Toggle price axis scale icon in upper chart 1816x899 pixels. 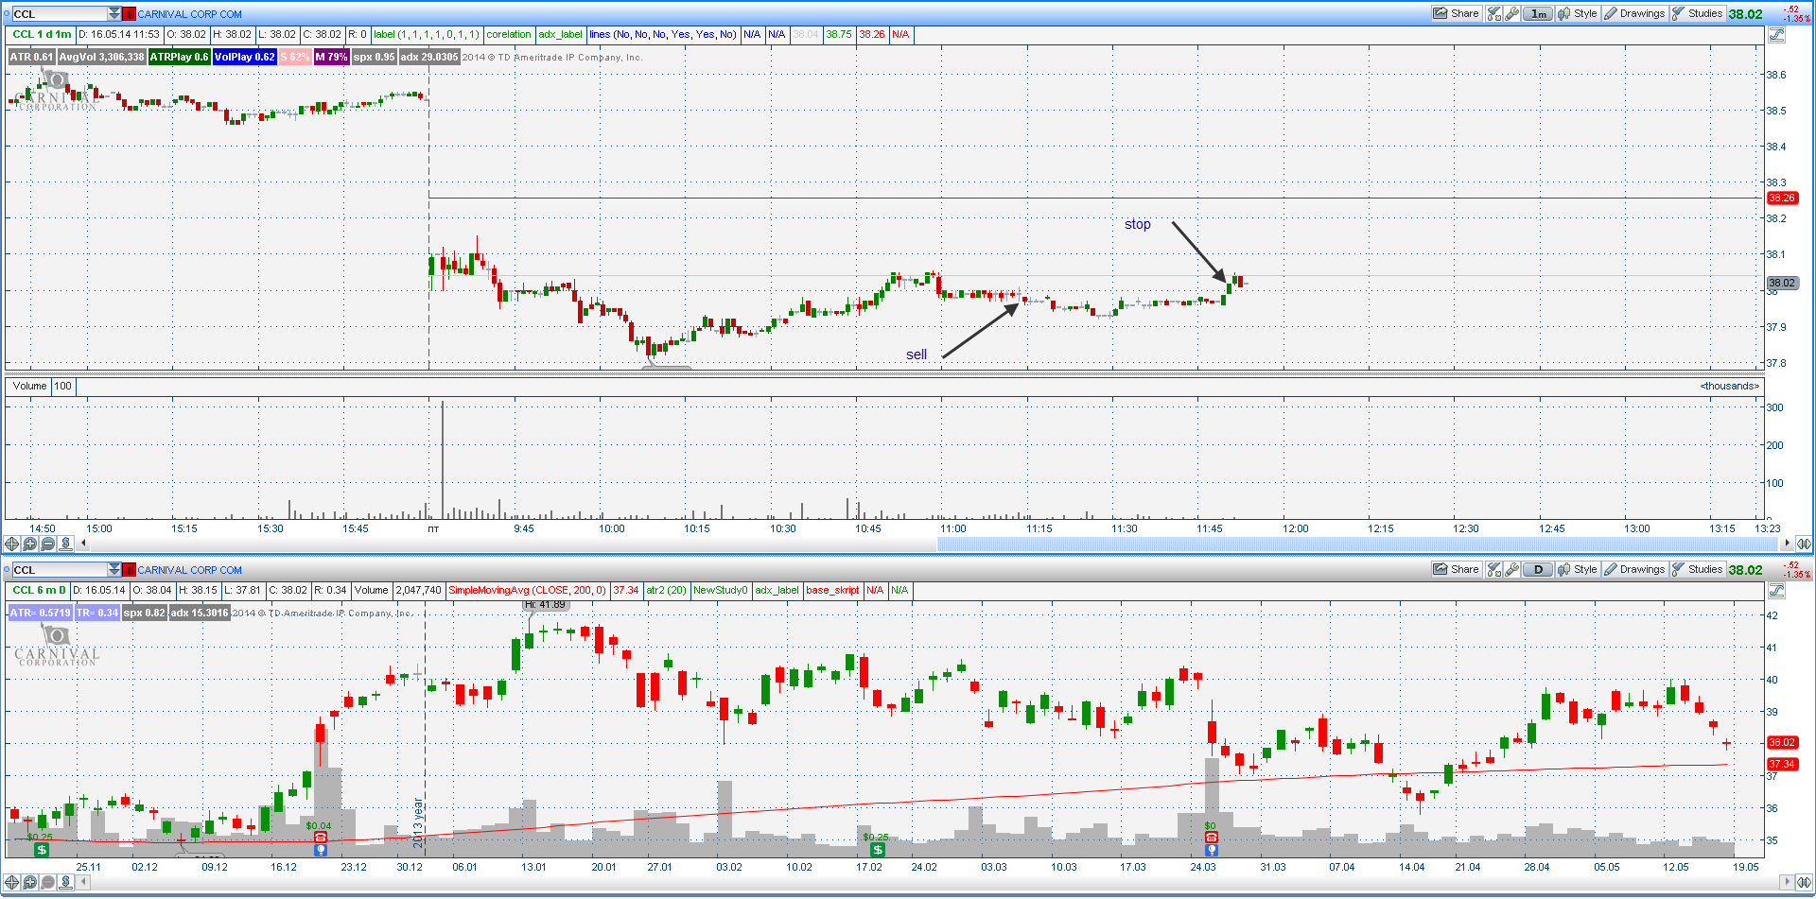pyautogui.click(x=1776, y=35)
